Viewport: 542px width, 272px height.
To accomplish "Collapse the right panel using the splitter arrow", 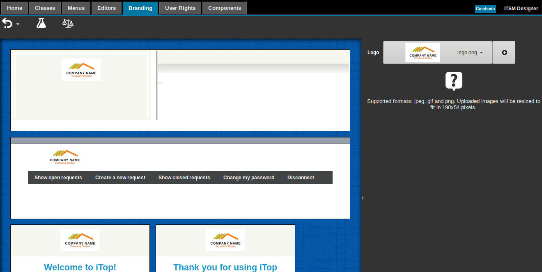I will (x=363, y=198).
